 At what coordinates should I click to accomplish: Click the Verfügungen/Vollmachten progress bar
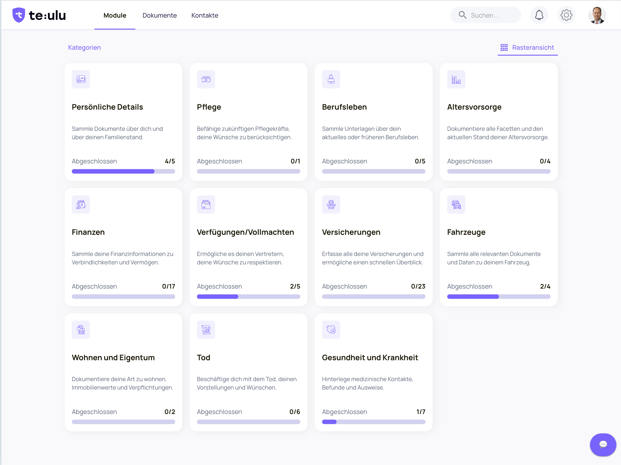point(248,296)
